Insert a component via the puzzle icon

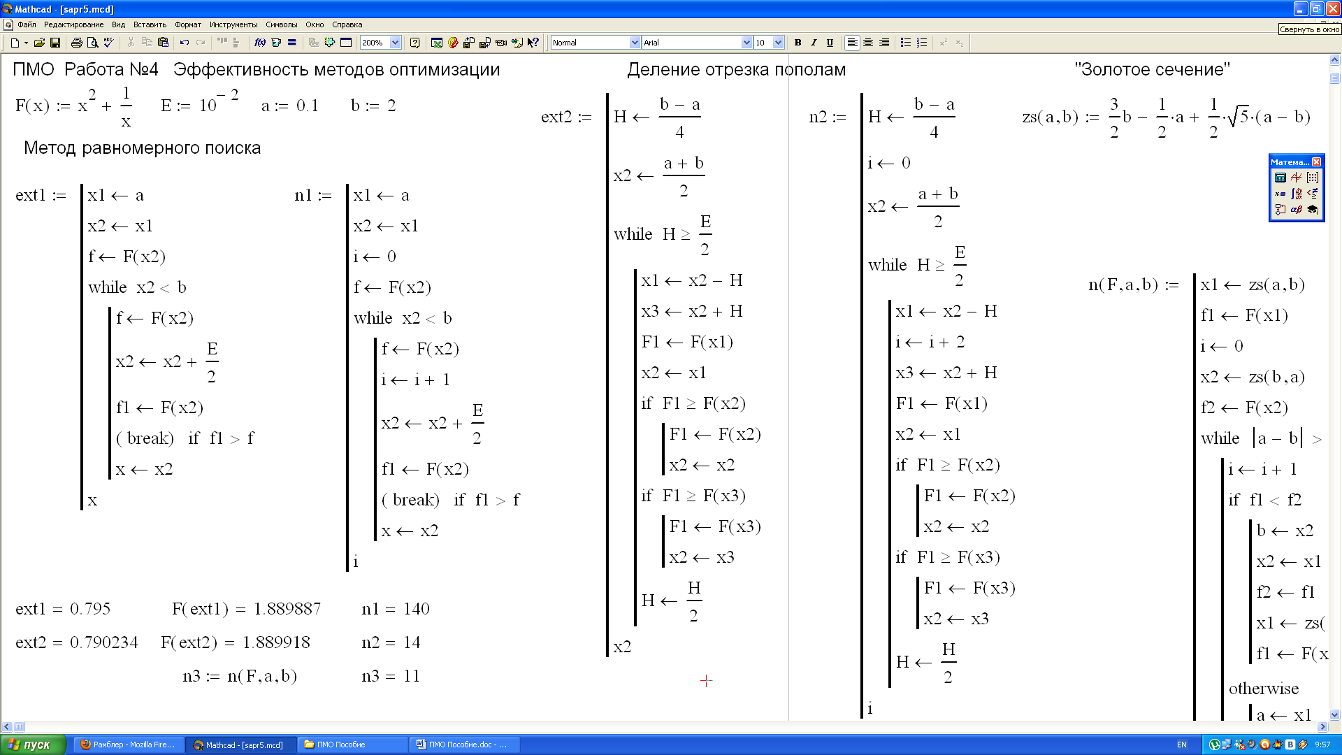[x=330, y=43]
